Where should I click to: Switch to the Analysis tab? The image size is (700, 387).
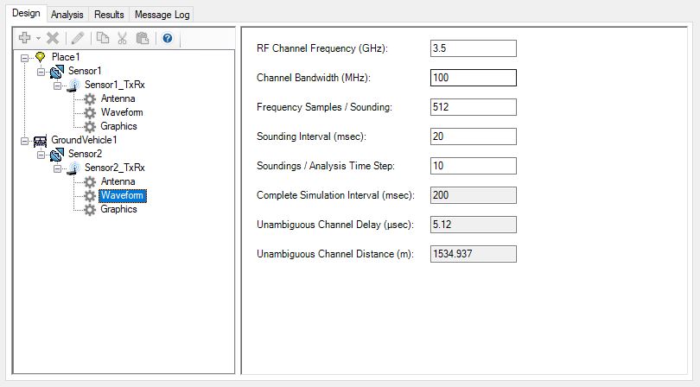[67, 15]
